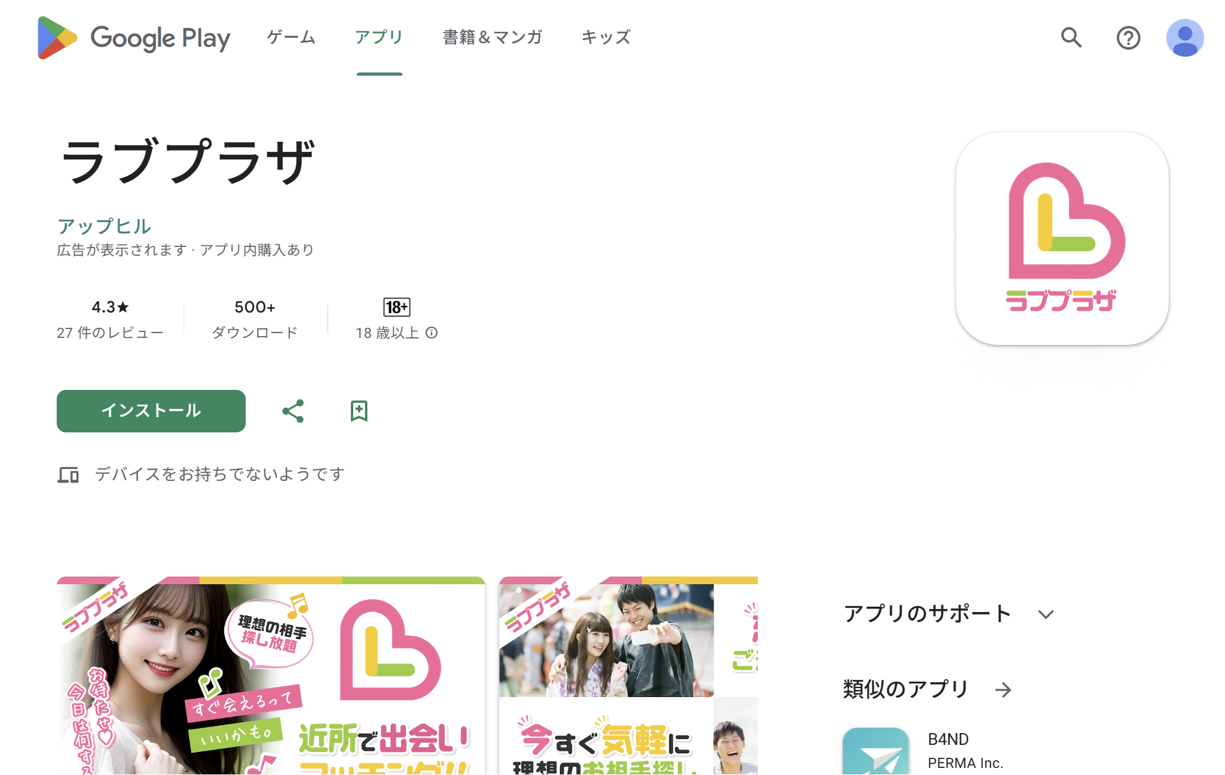
Task: Open the B4ND app icon
Action: [x=875, y=751]
